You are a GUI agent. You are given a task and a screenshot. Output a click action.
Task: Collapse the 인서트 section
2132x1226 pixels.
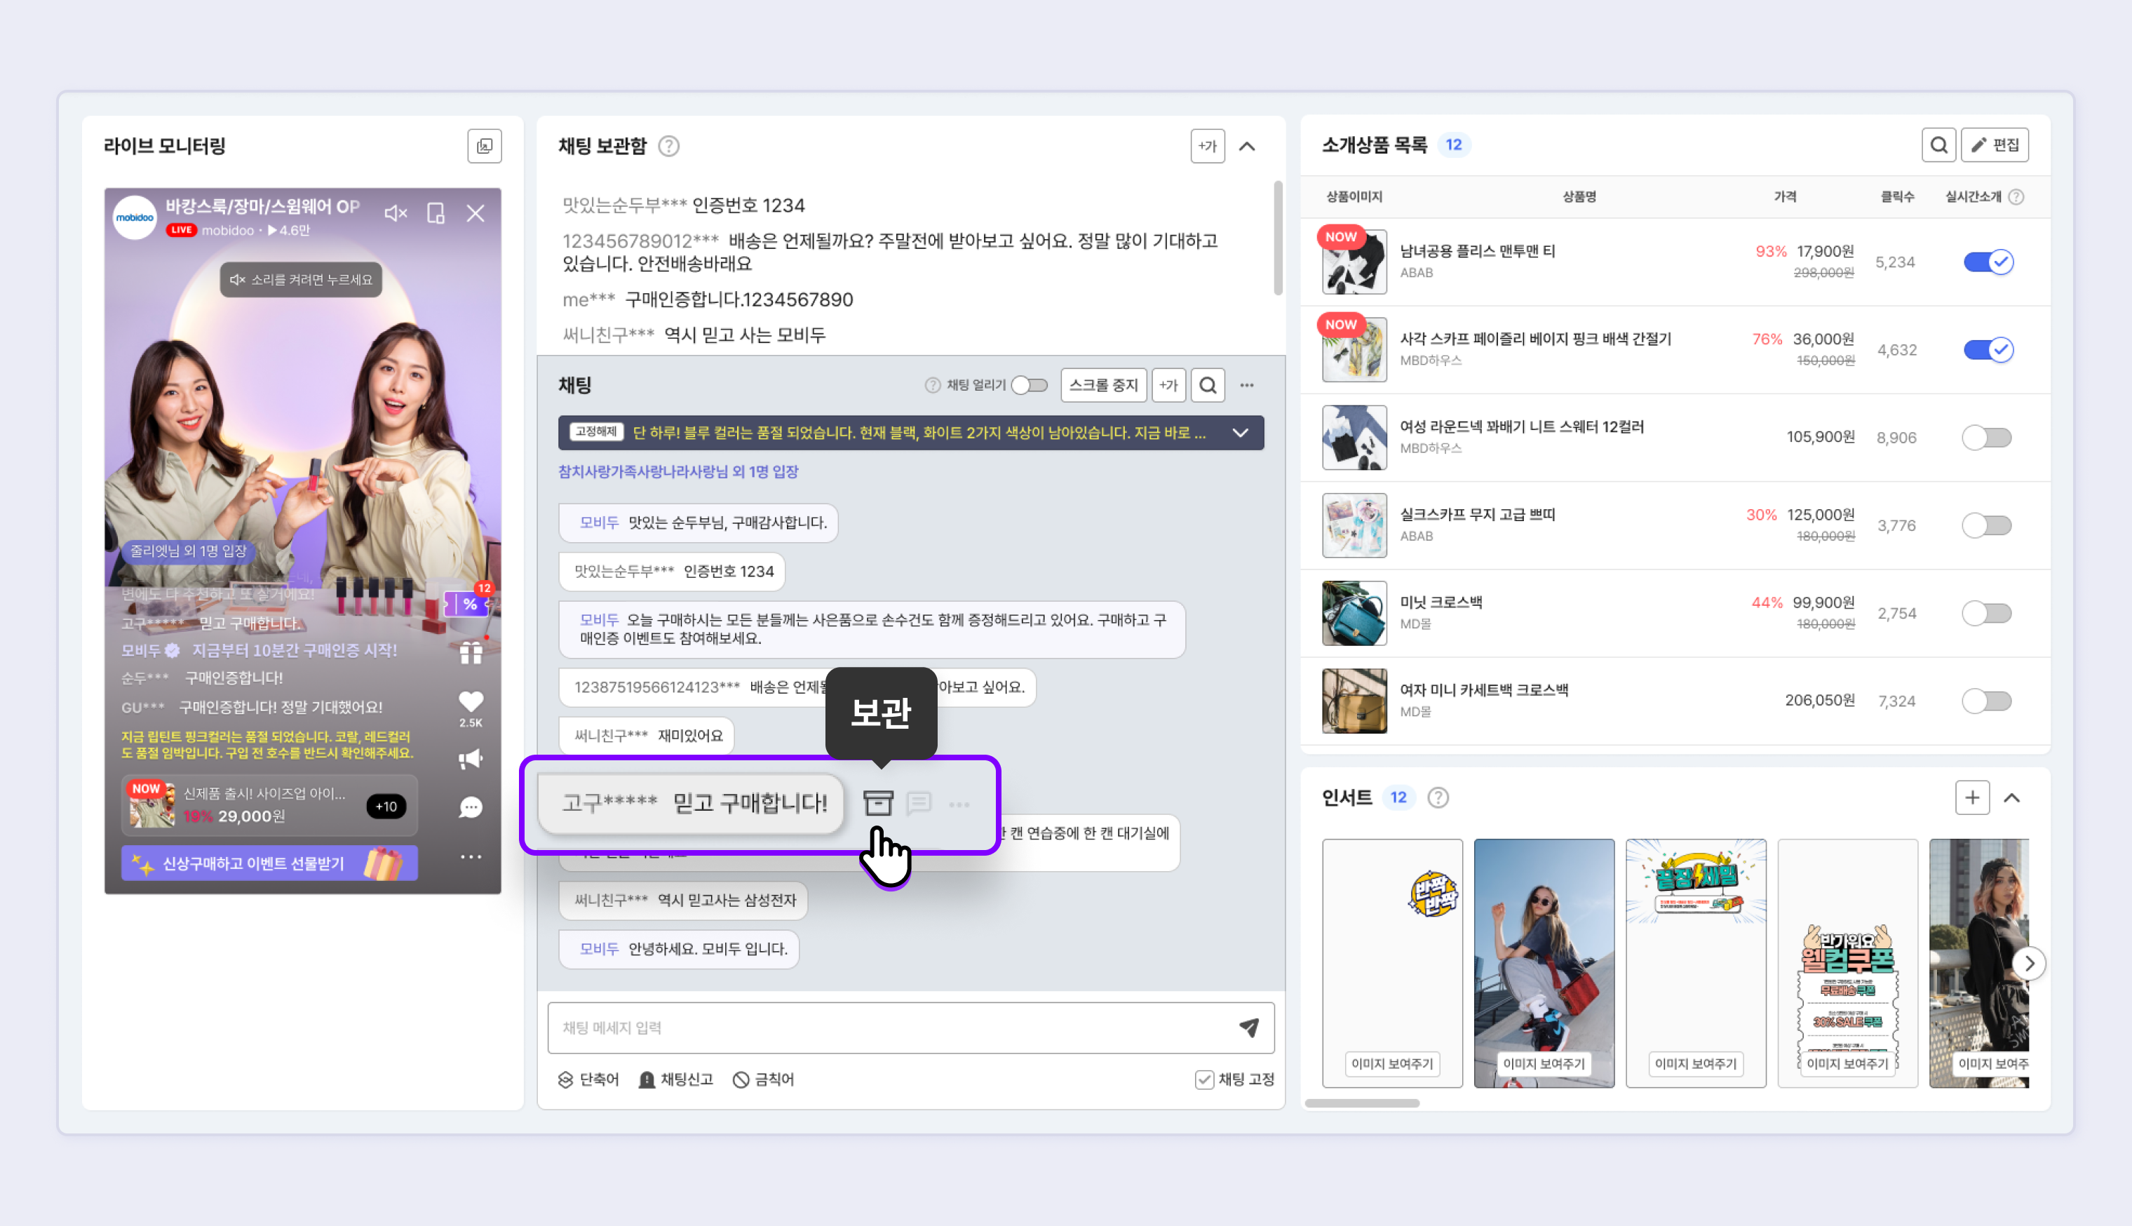tap(2013, 797)
